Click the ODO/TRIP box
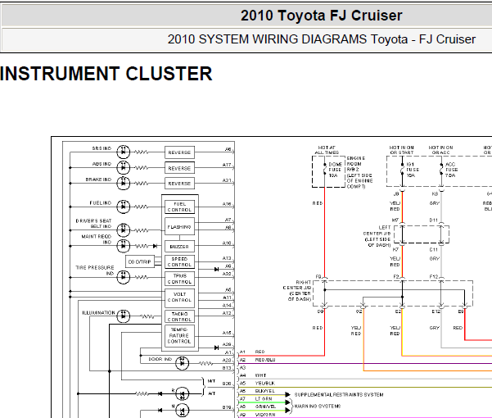The width and height of the screenshot is (492, 418). pyautogui.click(x=140, y=261)
